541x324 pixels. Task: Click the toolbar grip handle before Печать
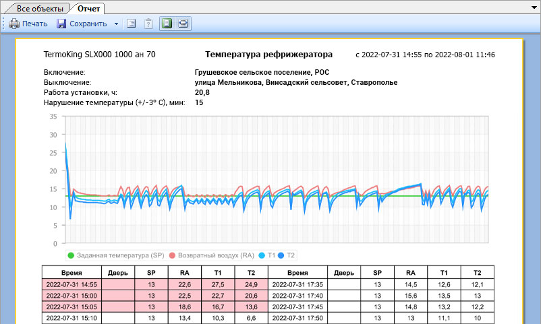tap(3, 24)
